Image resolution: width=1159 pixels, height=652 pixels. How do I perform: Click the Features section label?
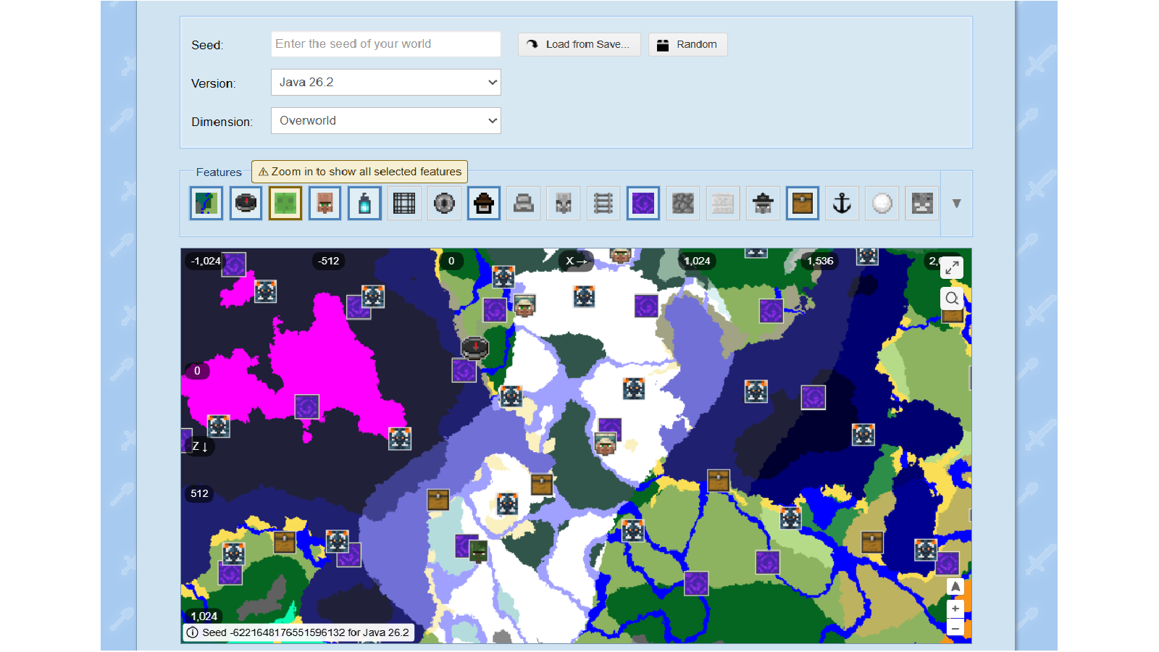(x=219, y=172)
